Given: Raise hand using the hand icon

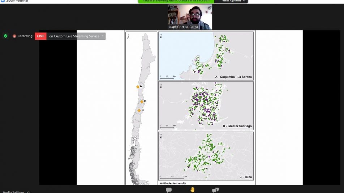Looking at the screenshot, I should tap(192, 190).
